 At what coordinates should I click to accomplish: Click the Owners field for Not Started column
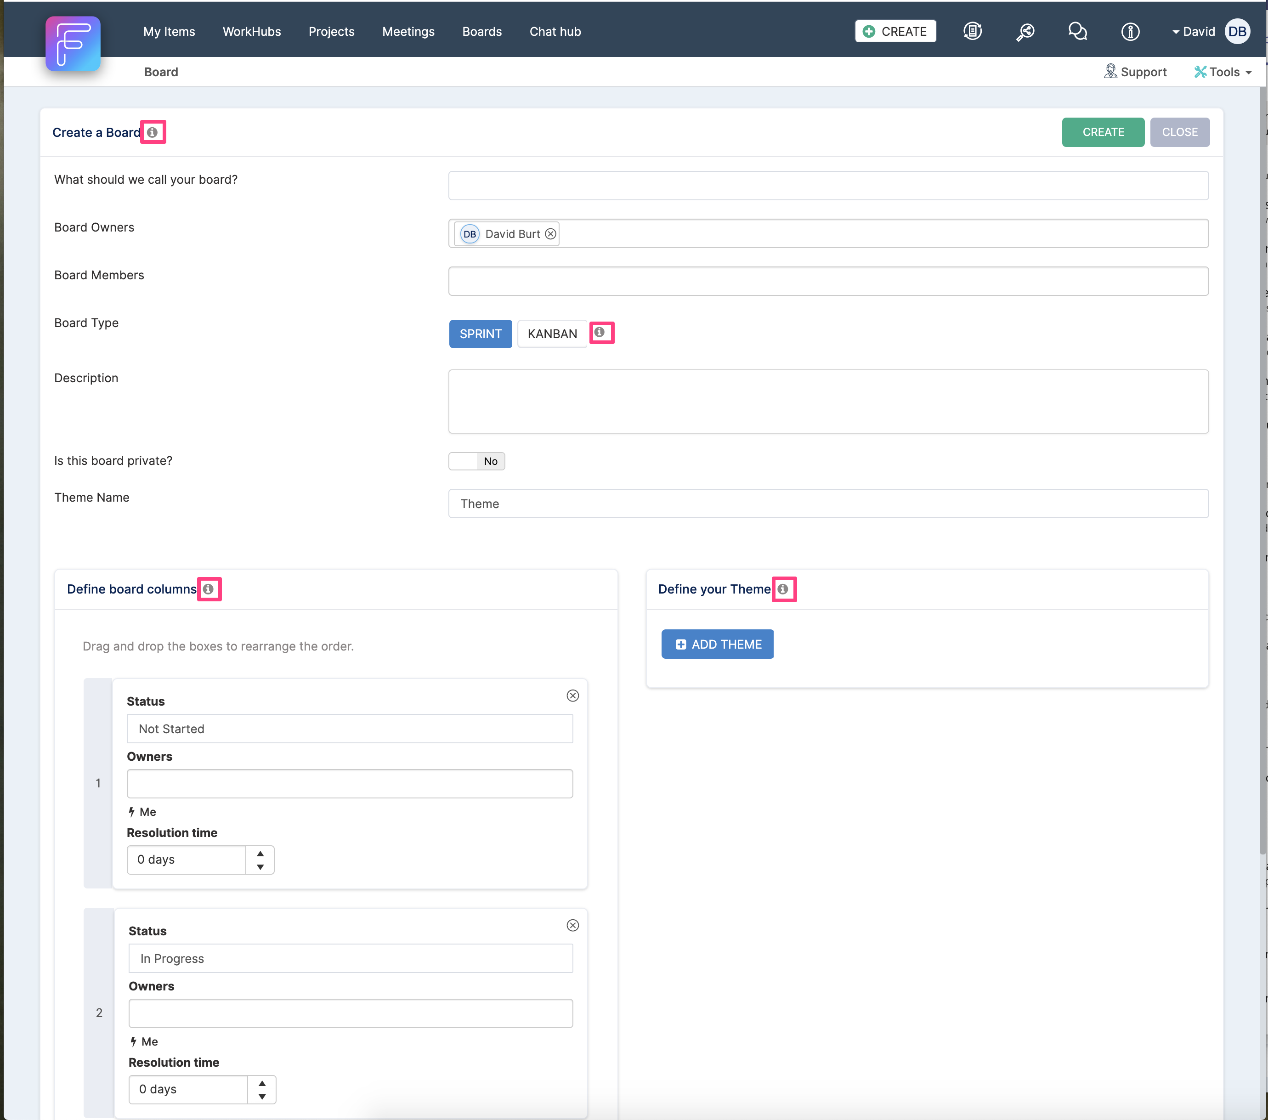(x=350, y=784)
